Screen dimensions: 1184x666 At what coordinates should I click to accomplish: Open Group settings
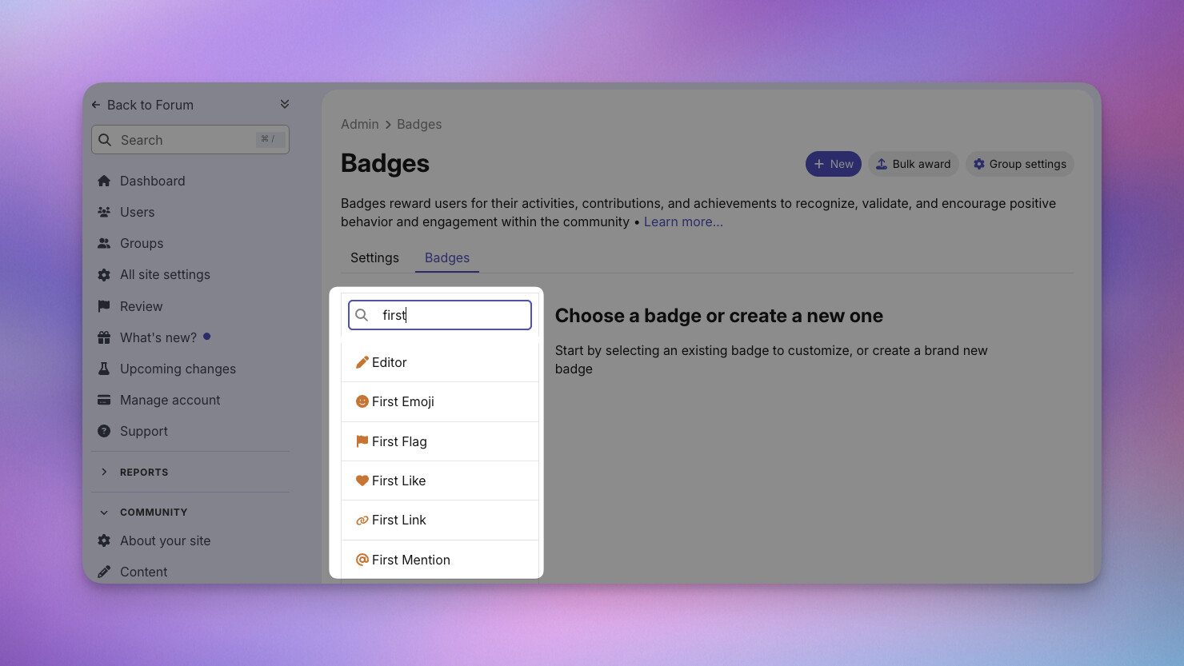(1020, 164)
